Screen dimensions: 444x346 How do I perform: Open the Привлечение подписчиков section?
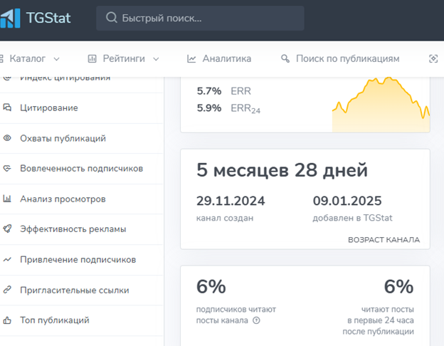click(x=78, y=260)
